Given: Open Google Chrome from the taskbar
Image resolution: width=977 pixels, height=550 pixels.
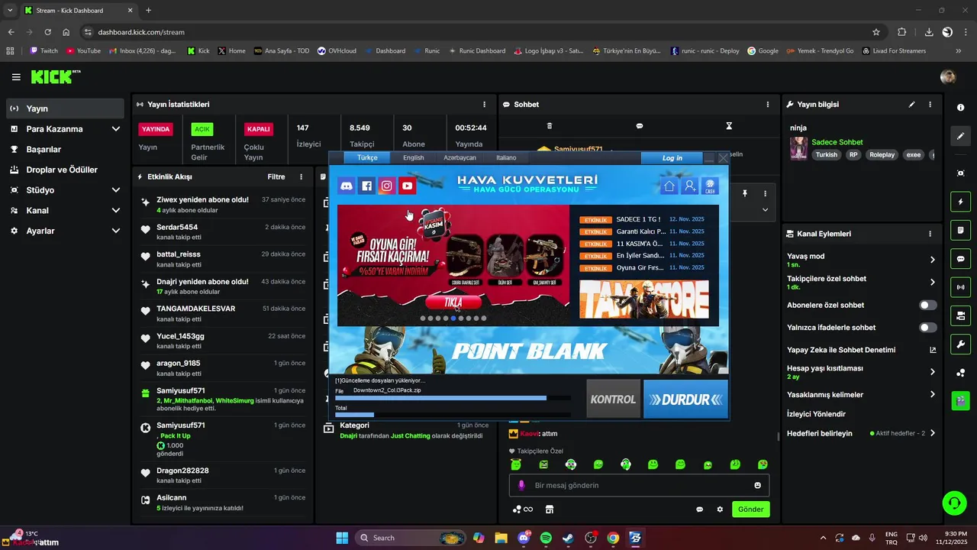Looking at the screenshot, I should coord(613,538).
